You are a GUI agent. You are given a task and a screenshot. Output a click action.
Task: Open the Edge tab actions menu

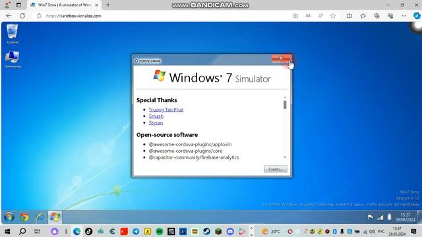[18, 5]
